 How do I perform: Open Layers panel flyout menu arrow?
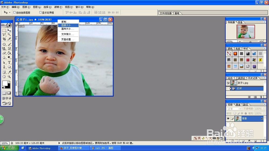click(x=264, y=104)
